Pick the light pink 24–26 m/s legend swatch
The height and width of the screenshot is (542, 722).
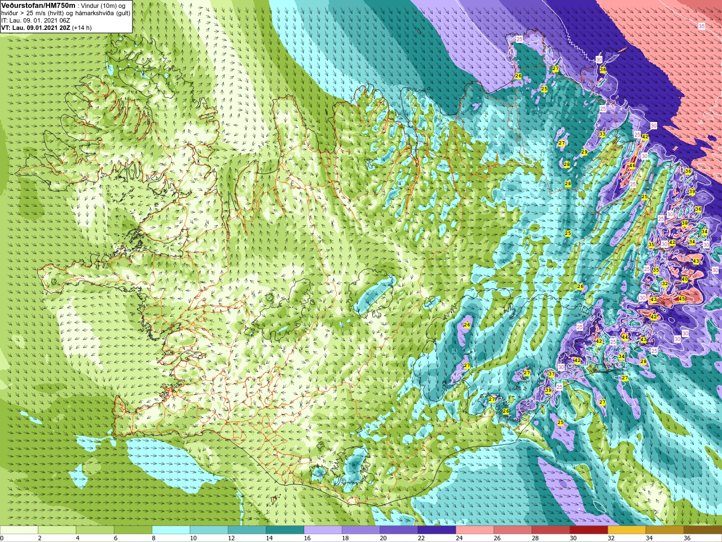pyautogui.click(x=475, y=530)
